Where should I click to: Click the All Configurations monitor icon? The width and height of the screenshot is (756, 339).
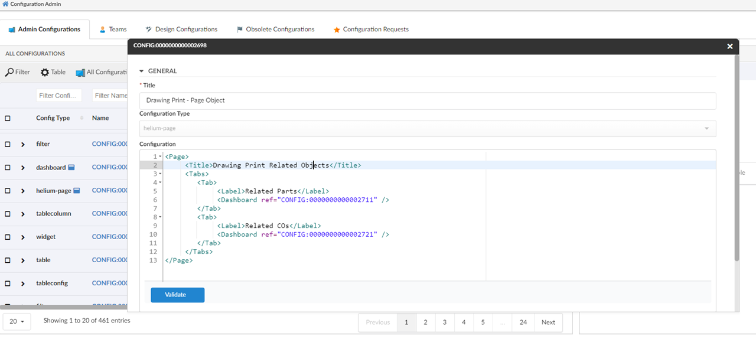(x=80, y=73)
